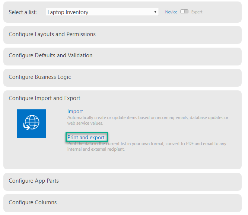Click the Import description about incoming emails
248x215 pixels.
pyautogui.click(x=148, y=120)
